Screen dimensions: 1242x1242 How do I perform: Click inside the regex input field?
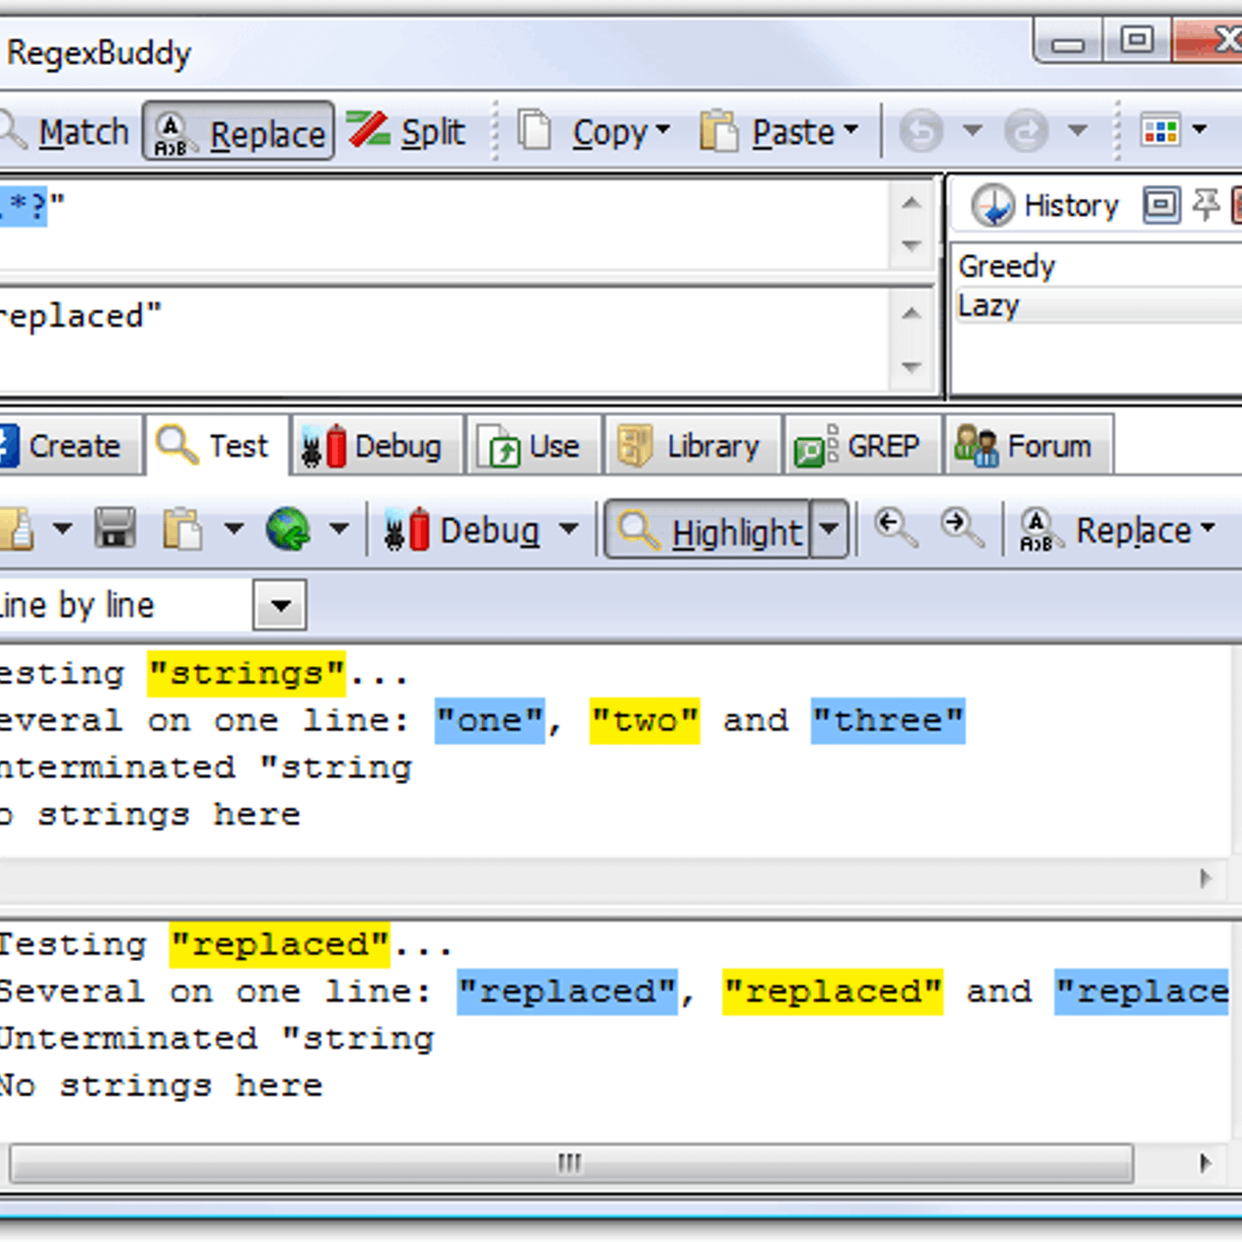(442, 224)
